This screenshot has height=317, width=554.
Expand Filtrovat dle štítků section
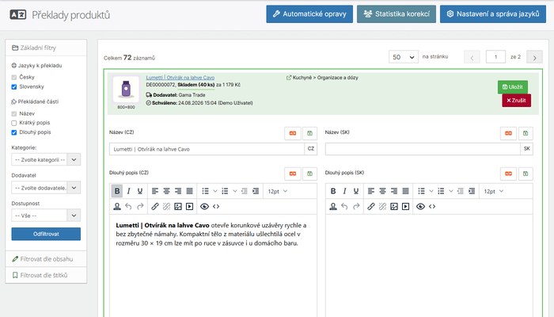click(46, 275)
